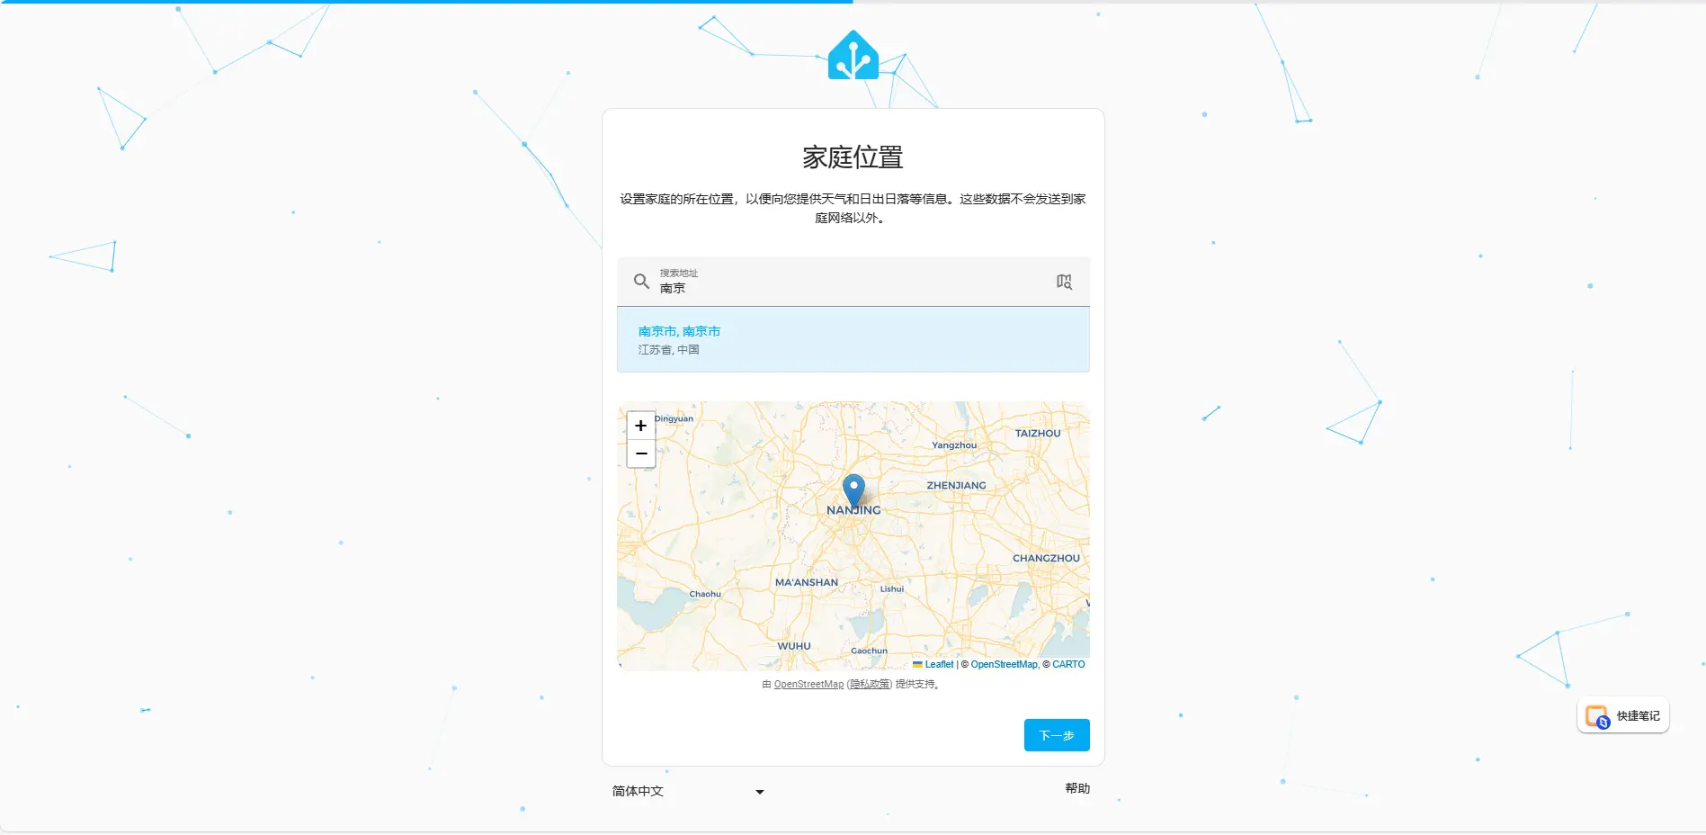The width and height of the screenshot is (1706, 835).
Task: Click WUHU on the map
Action: click(794, 646)
